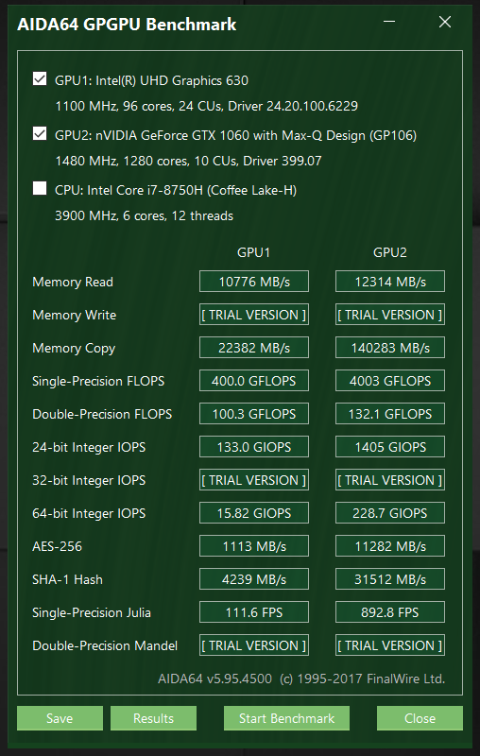Open the Results button
The width and height of the screenshot is (480, 756).
coord(153,718)
